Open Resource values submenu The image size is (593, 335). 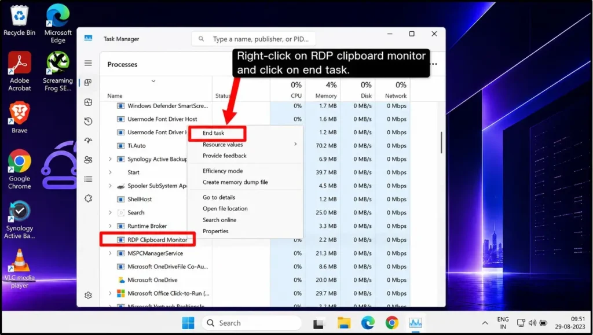(x=245, y=144)
